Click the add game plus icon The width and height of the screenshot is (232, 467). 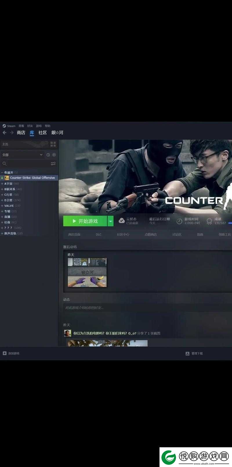(x=4, y=353)
